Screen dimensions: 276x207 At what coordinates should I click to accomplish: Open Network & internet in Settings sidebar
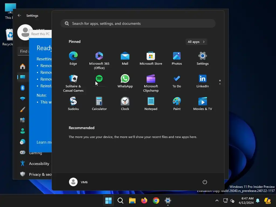[23, 99]
